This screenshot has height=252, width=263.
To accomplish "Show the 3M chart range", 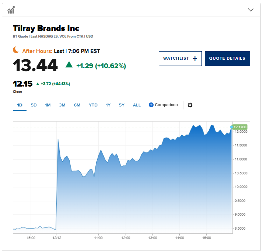I will [x=62, y=105].
